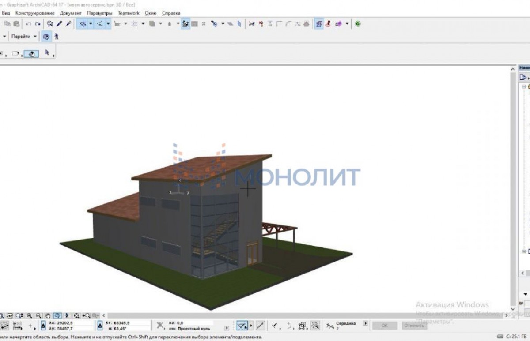530x341 pixels.
Task: Click the blue vertical plane icon
Action: (x=239, y=24)
